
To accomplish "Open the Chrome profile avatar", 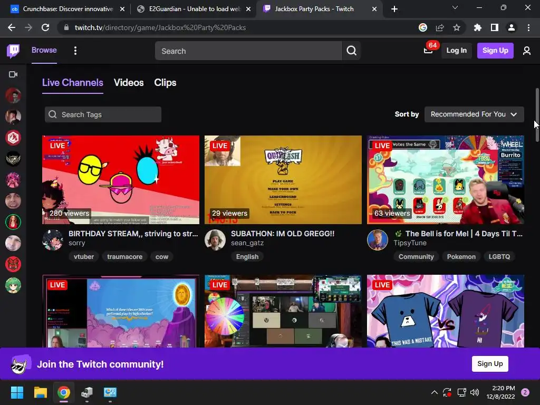I will [x=512, y=27].
